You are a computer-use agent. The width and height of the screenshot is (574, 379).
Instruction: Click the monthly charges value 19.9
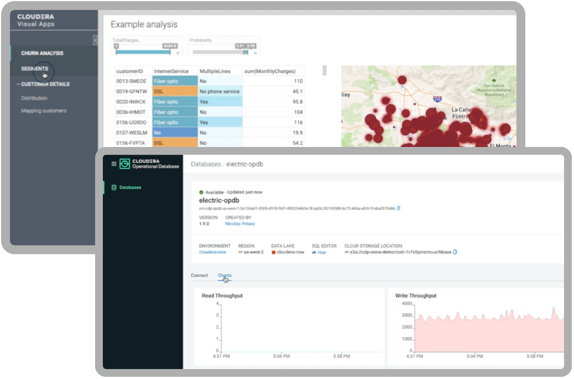298,133
